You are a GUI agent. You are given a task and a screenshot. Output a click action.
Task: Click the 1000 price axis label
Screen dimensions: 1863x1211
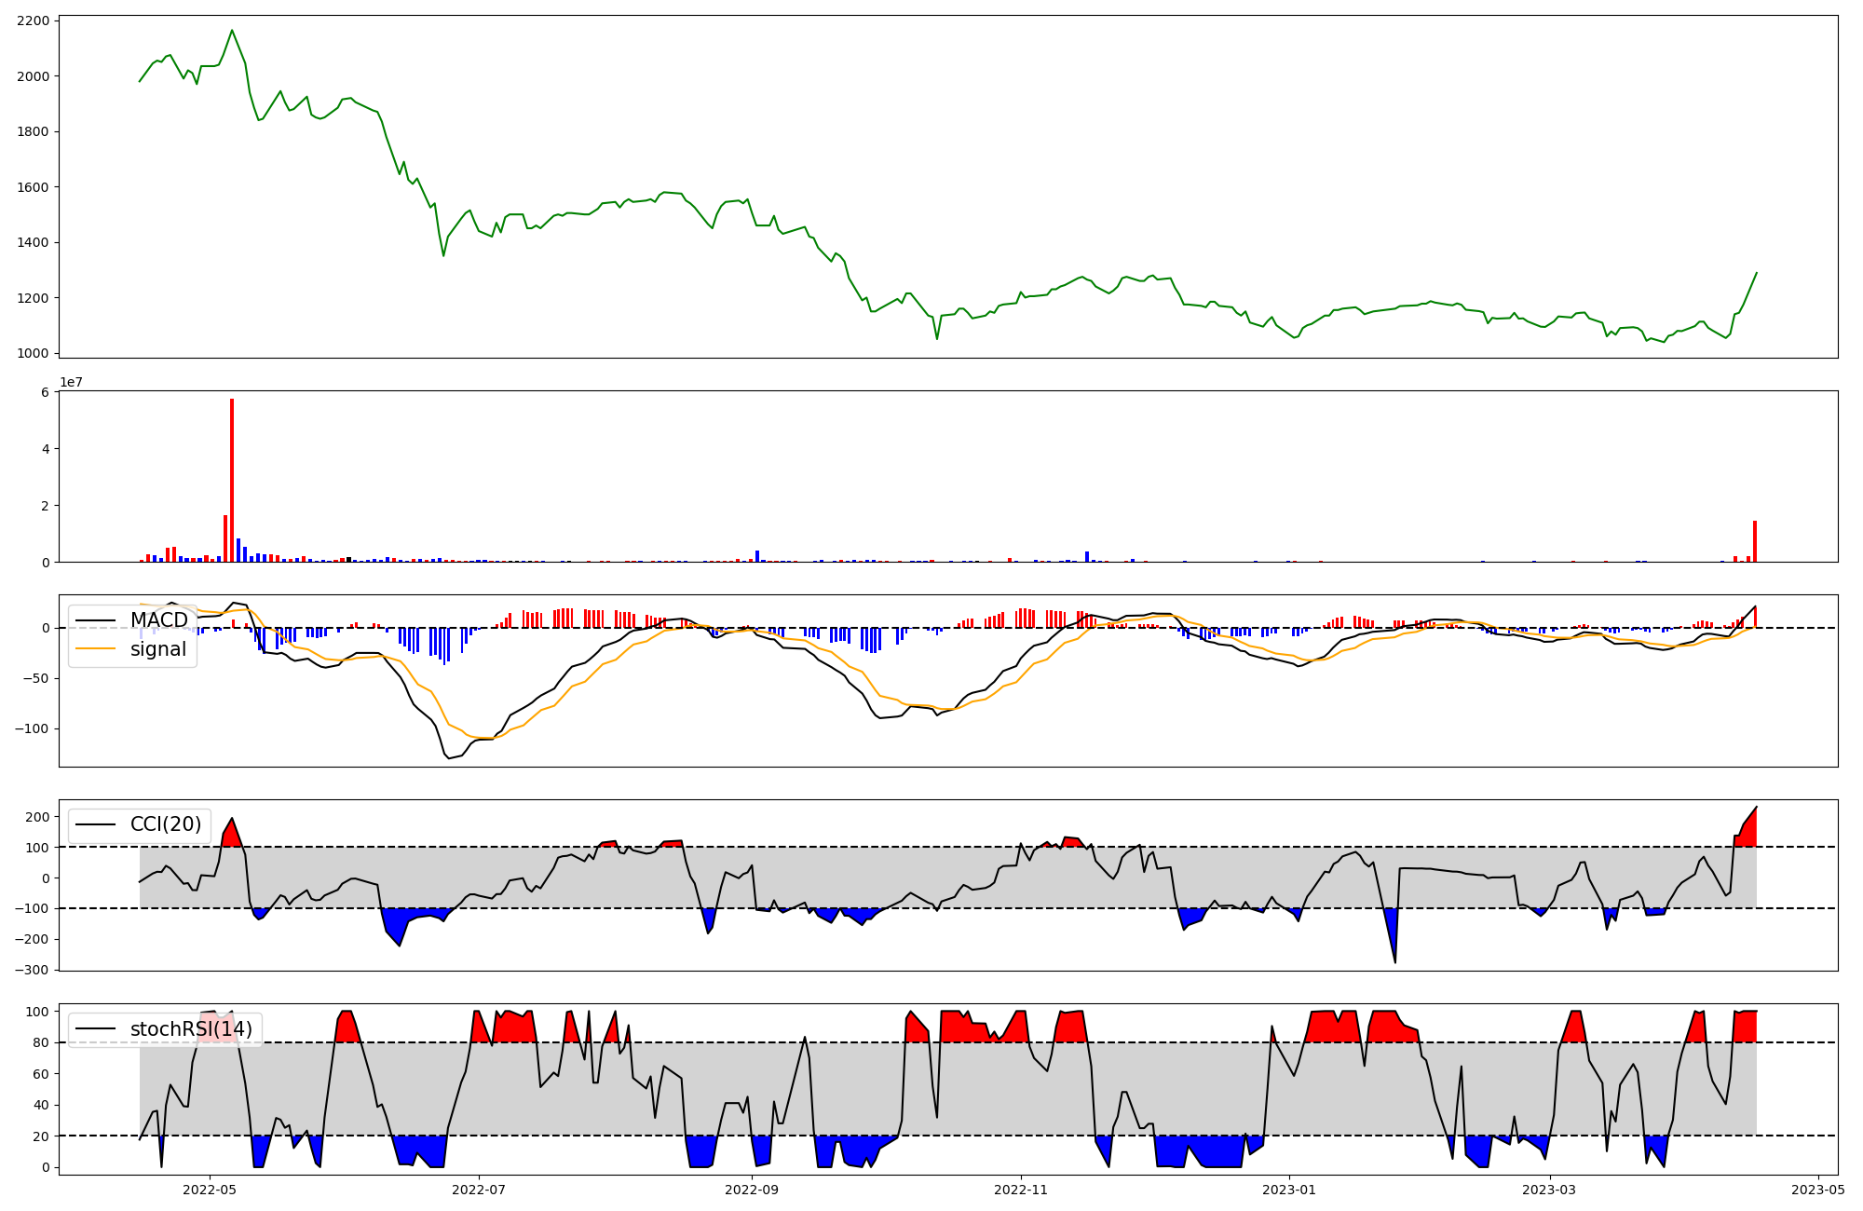coord(33,354)
